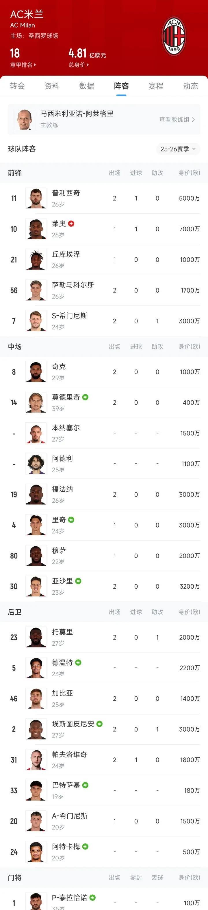Viewport: 208px width, 910px height.
Task: Expand 总身价 total market value
Action: tap(79, 65)
